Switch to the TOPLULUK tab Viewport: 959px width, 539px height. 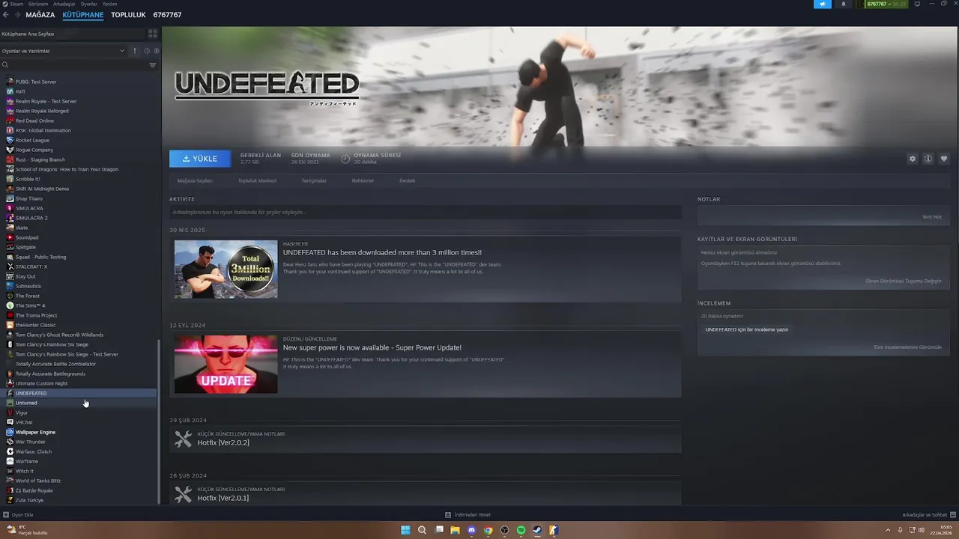click(128, 15)
